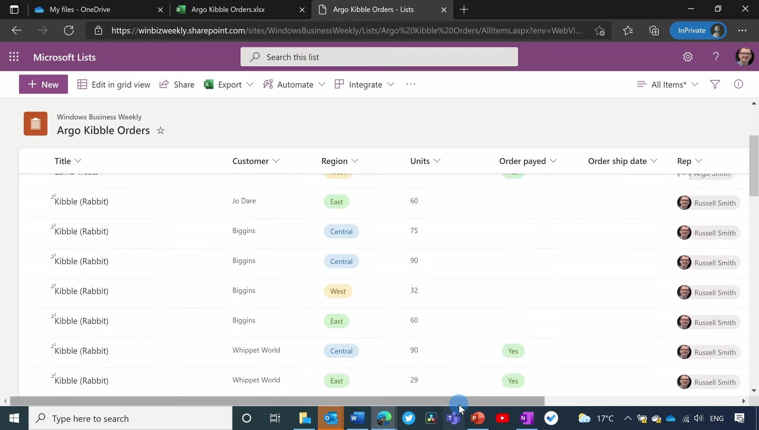Open Outlook from the taskbar
This screenshot has height=430, width=759.
coord(331,418)
